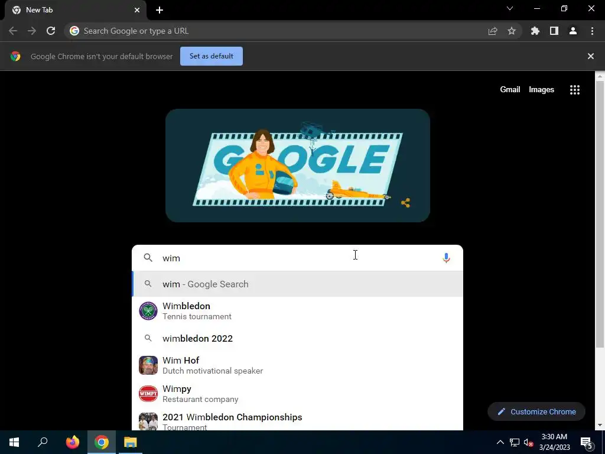Open File Explorer from the taskbar
This screenshot has height=454, width=605.
click(131, 442)
